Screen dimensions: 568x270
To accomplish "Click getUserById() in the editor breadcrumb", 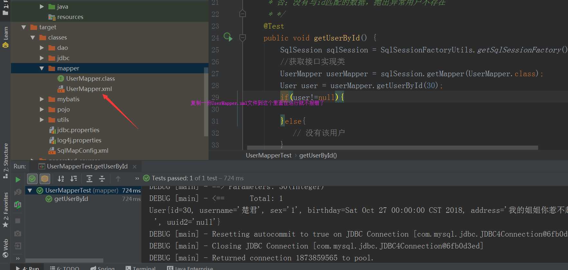I will click(318, 155).
